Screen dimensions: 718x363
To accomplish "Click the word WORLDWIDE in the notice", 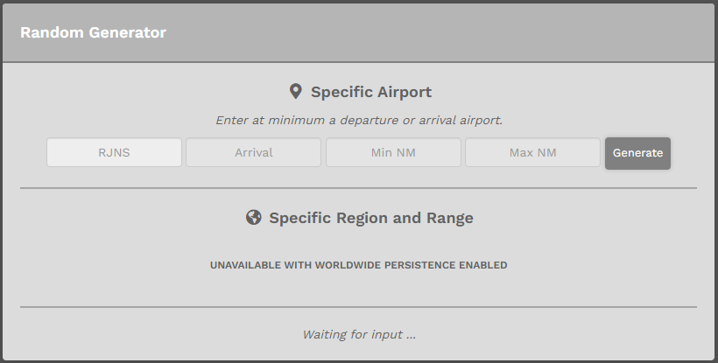I will coord(348,265).
